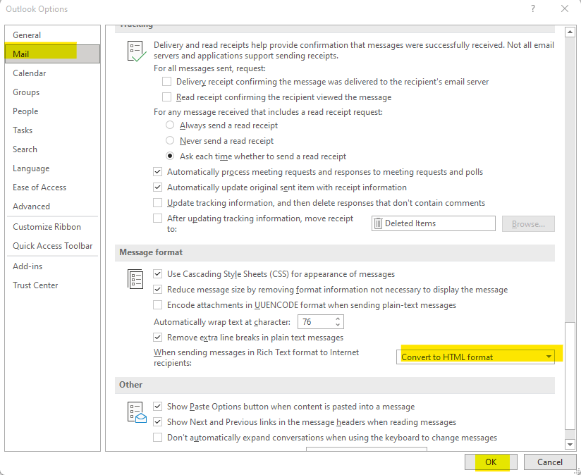Toggle Reduce message size checkbox

point(157,289)
